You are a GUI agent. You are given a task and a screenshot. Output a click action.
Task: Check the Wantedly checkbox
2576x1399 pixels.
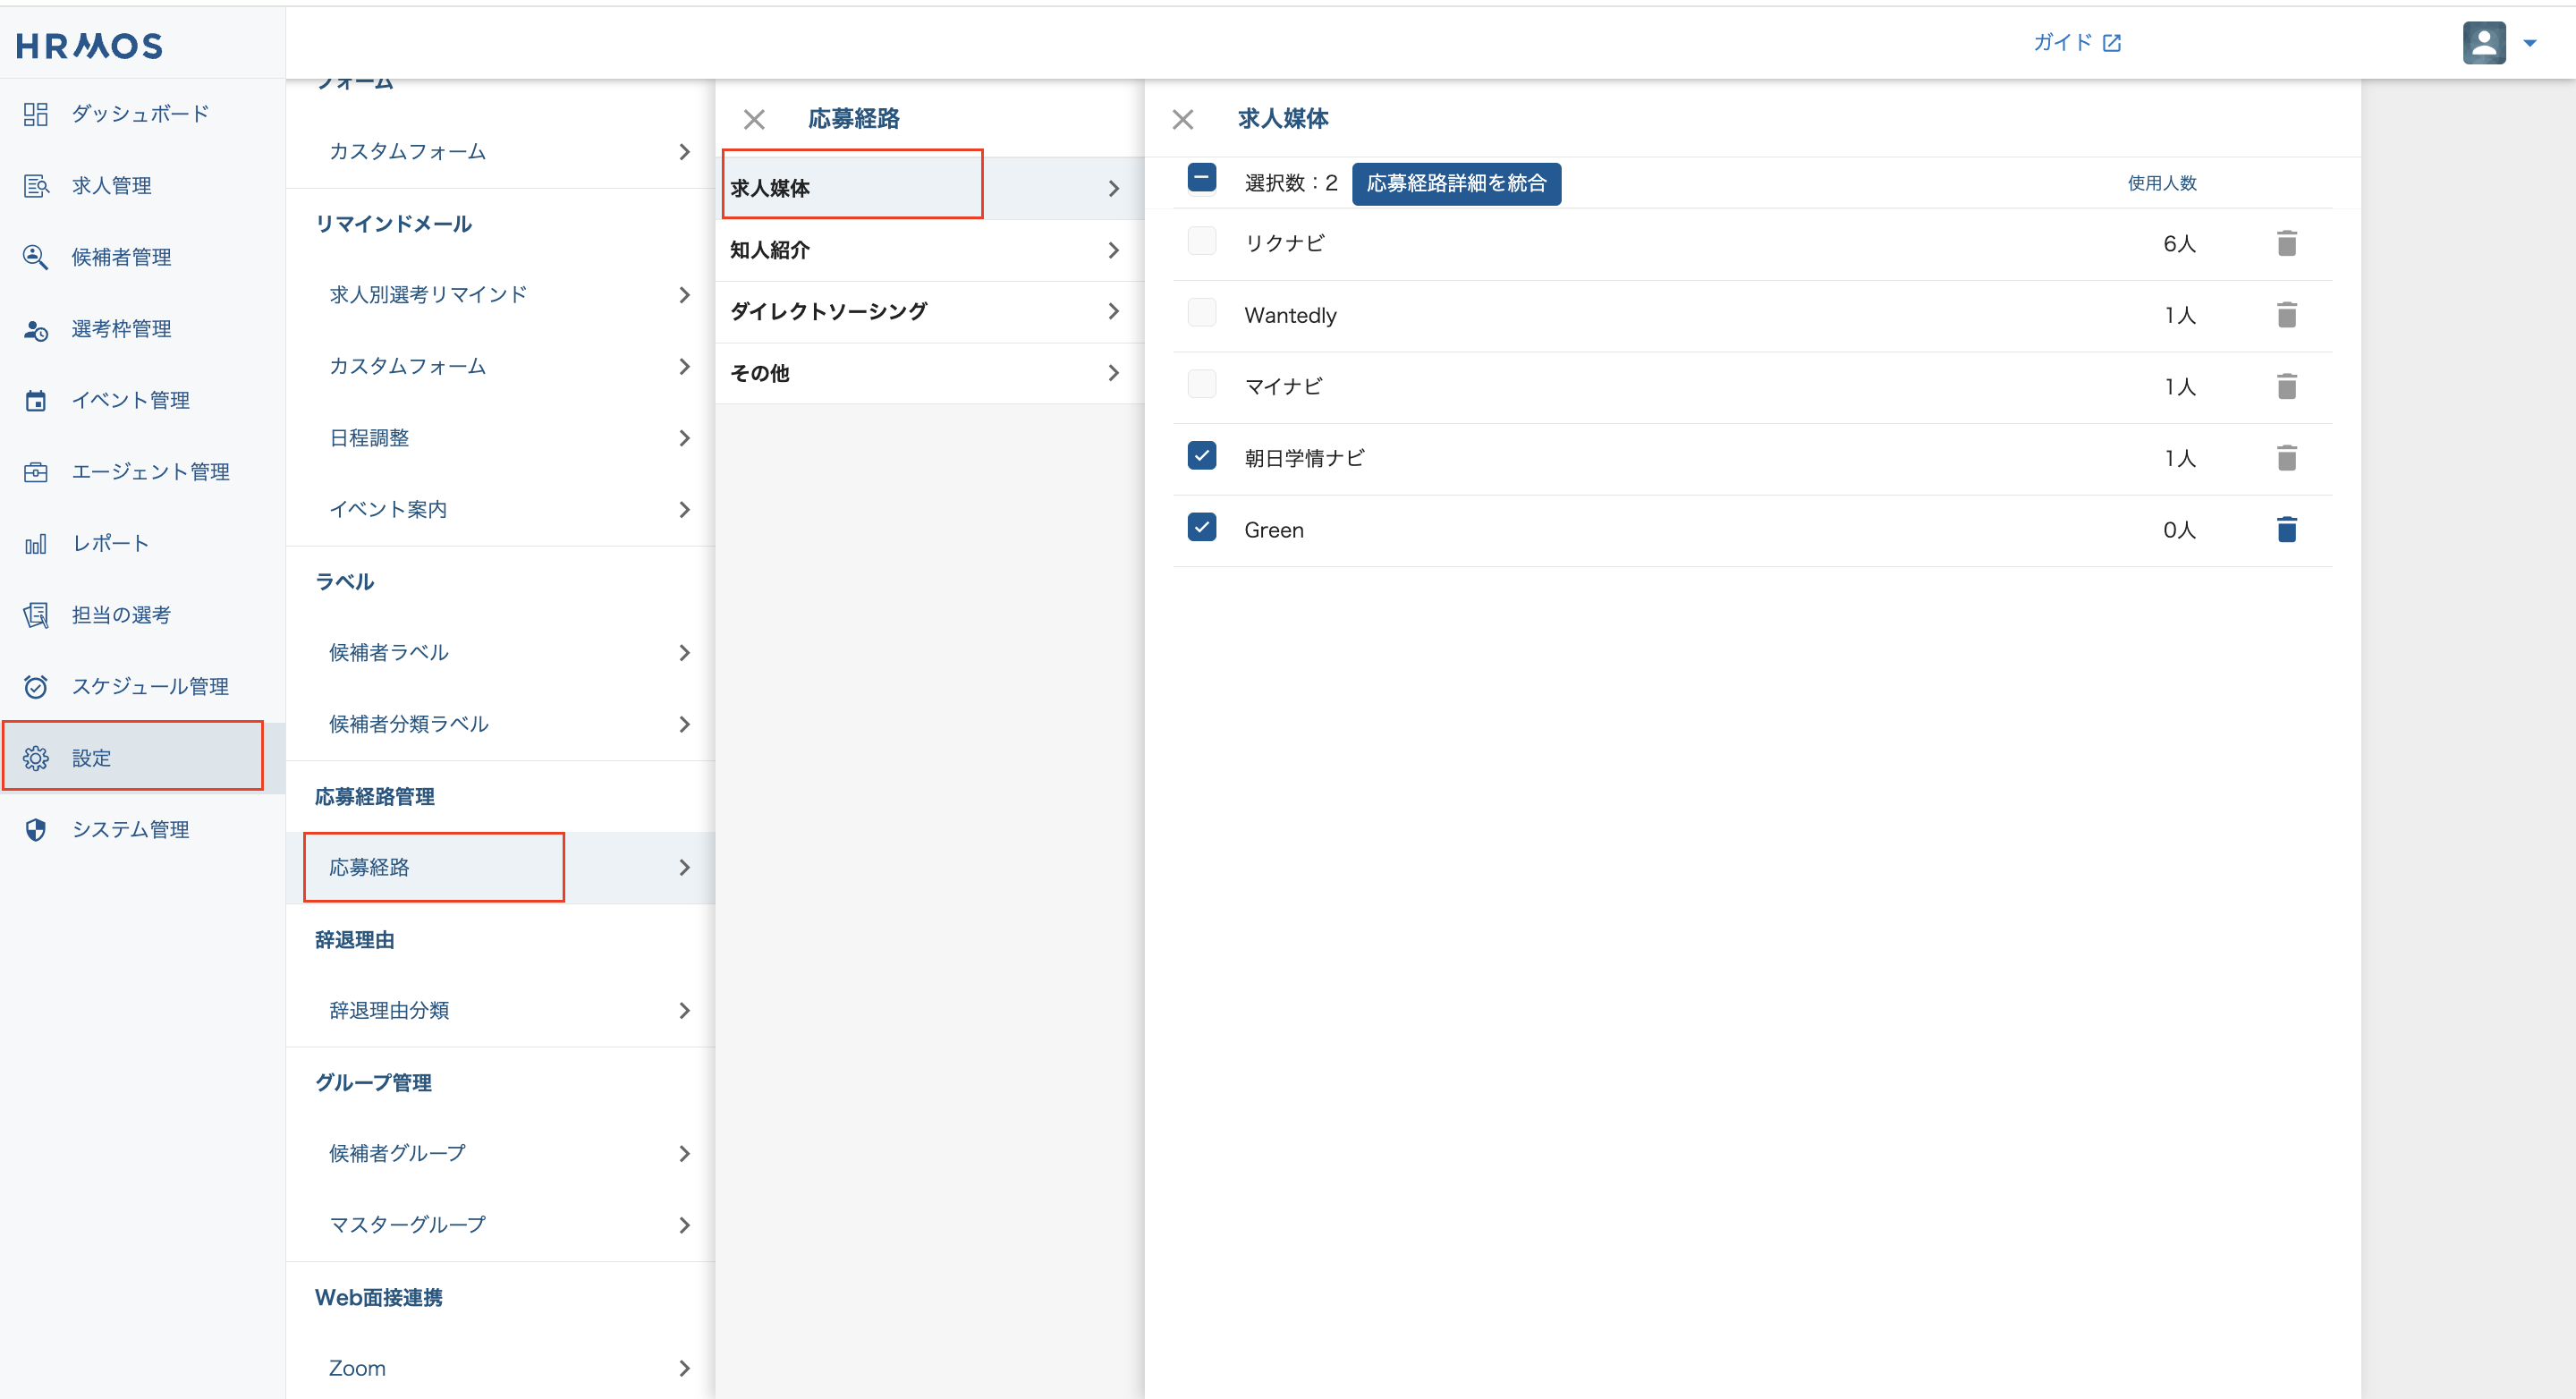click(x=1201, y=313)
